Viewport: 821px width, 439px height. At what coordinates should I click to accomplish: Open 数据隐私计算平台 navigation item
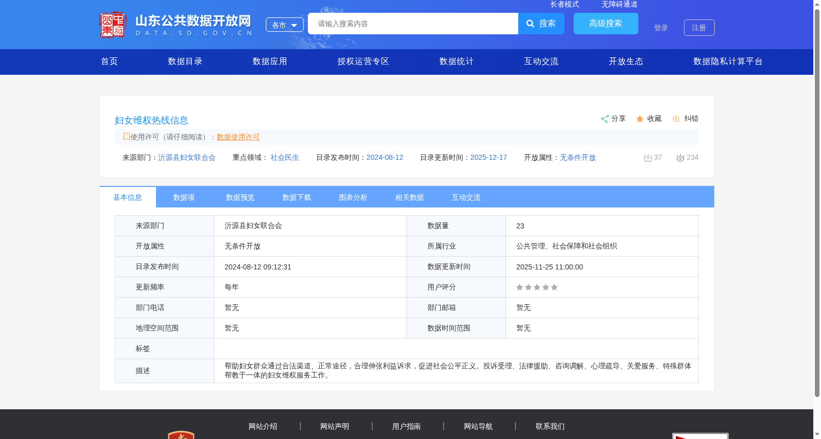[x=728, y=61]
